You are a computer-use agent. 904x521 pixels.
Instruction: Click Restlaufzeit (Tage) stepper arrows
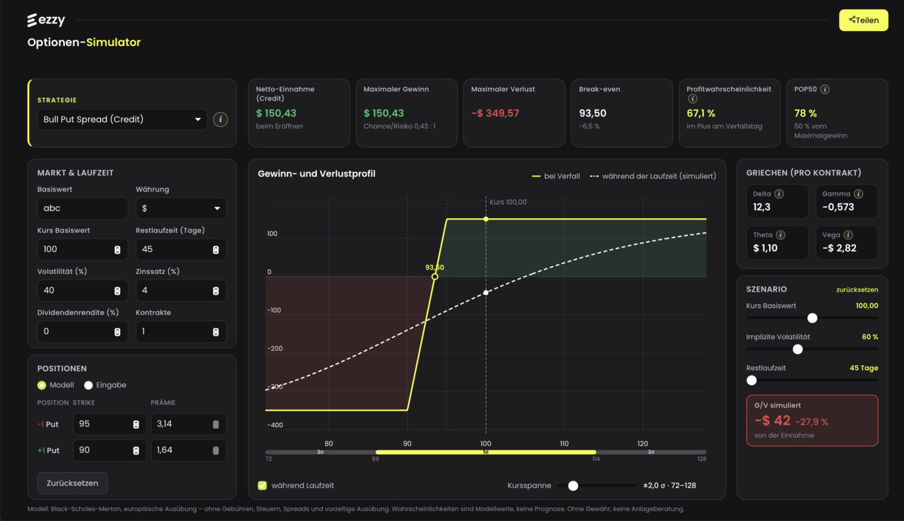coord(215,250)
